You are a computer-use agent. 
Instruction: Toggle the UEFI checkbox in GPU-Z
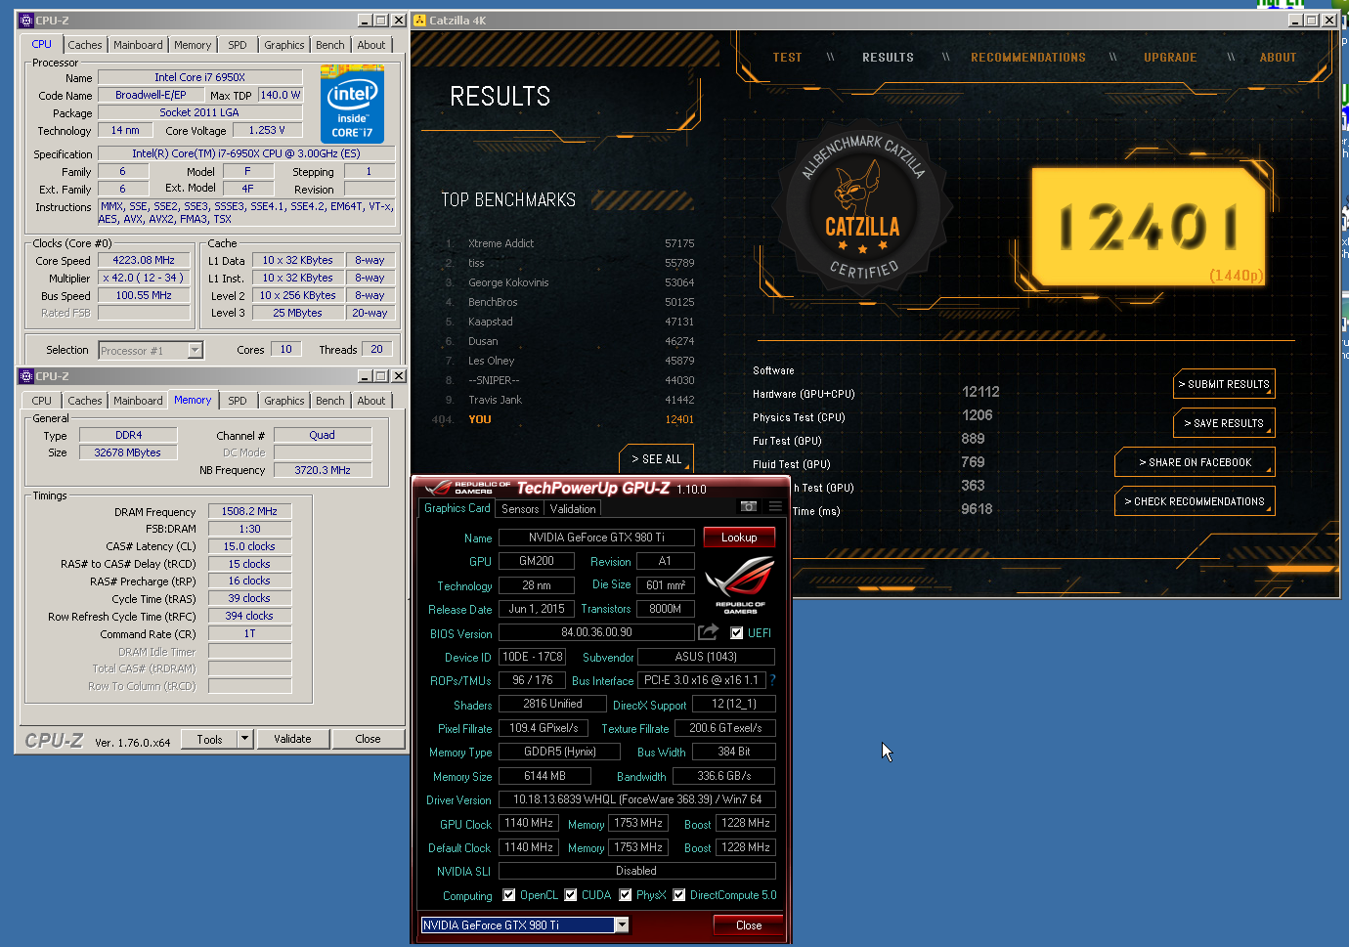(x=736, y=632)
